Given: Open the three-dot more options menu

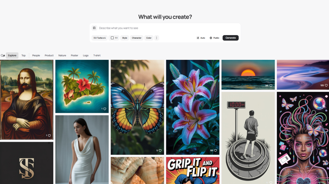Looking at the screenshot, I should (156, 38).
